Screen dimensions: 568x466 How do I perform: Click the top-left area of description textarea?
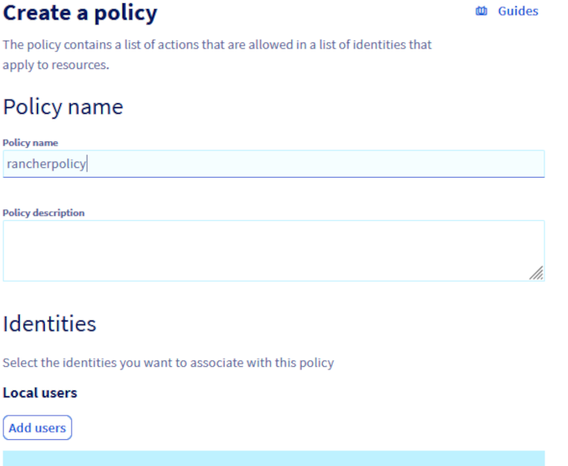(24, 231)
